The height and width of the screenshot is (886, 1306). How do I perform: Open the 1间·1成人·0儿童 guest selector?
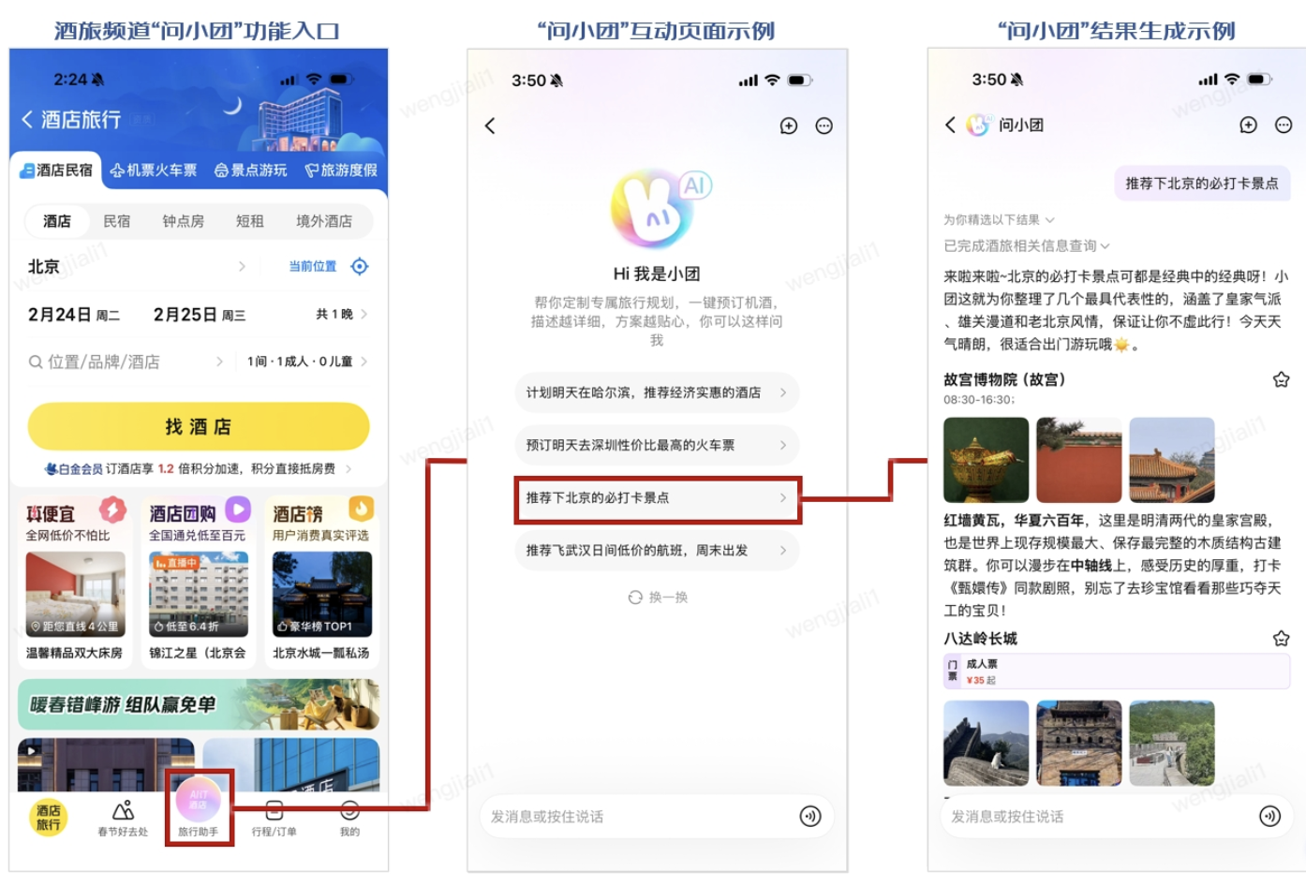point(303,362)
